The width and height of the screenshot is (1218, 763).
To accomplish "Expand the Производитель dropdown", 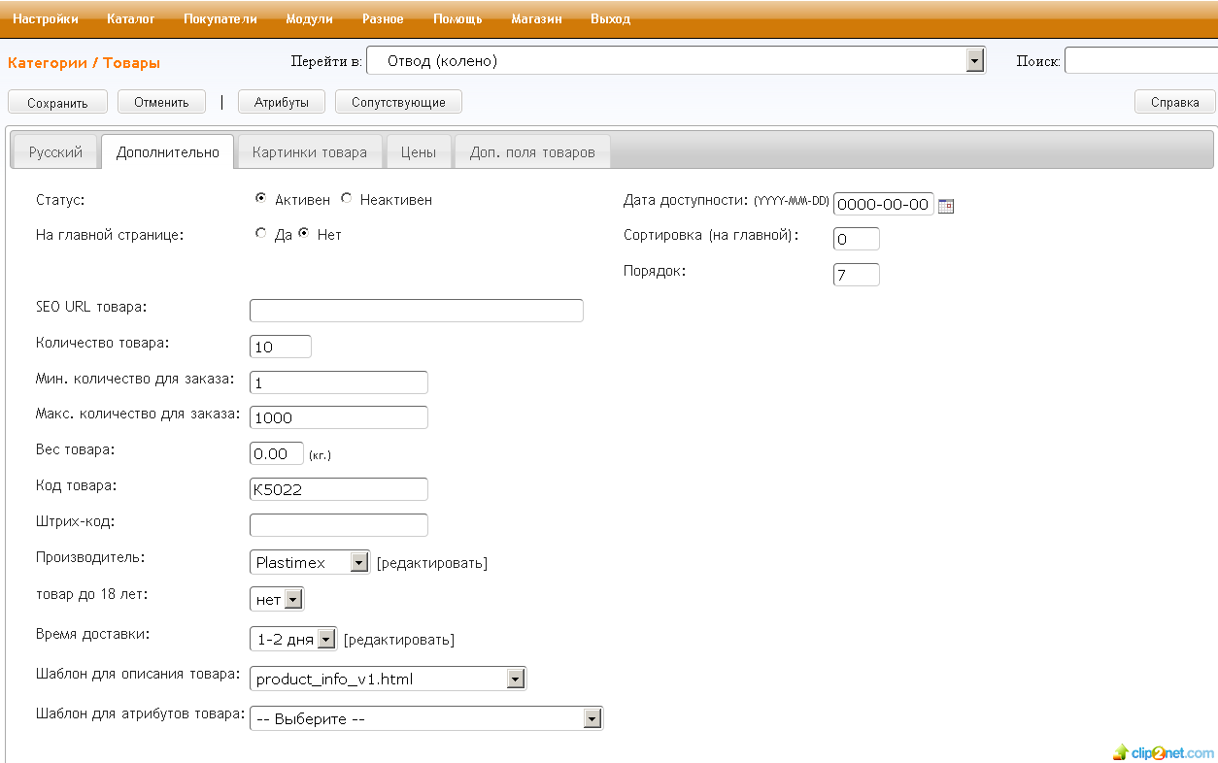I will click(359, 562).
